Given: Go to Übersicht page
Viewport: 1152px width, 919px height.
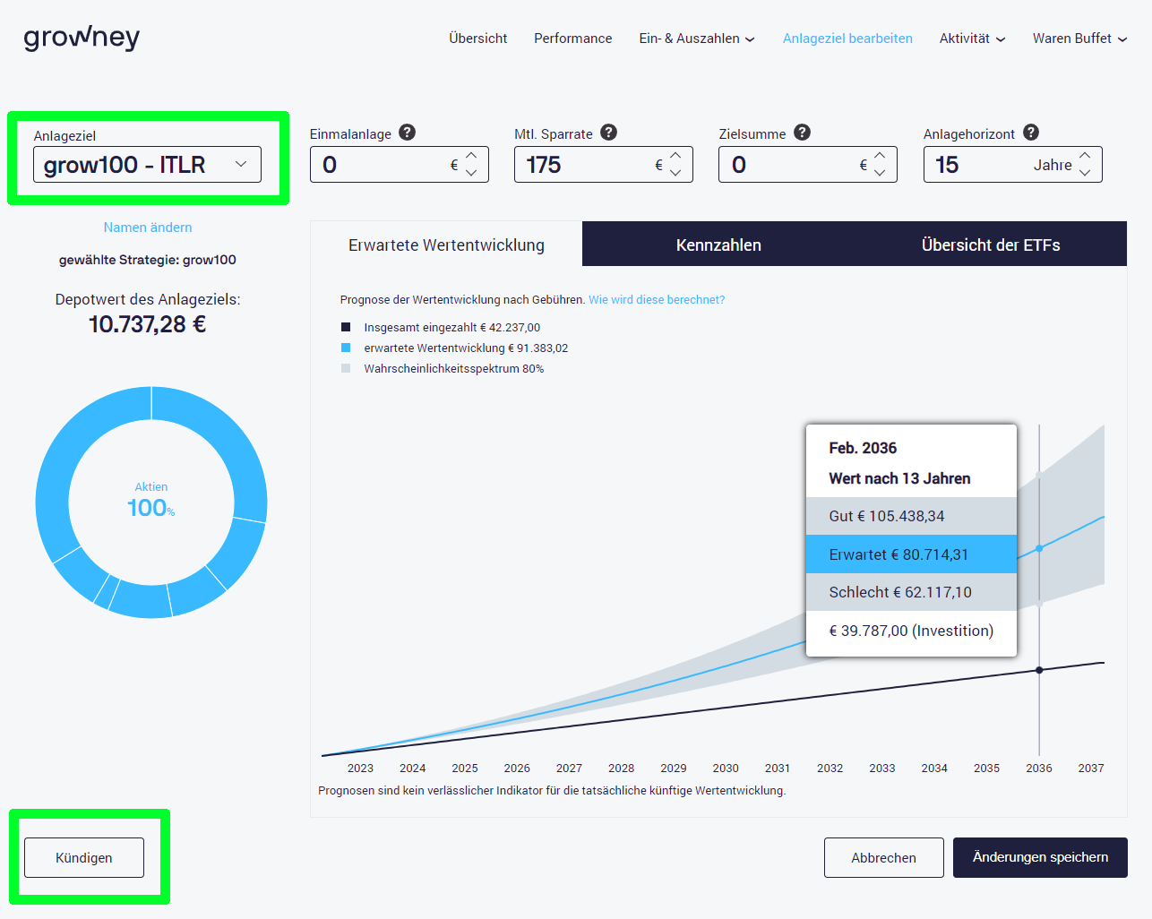Looking at the screenshot, I should click(477, 39).
